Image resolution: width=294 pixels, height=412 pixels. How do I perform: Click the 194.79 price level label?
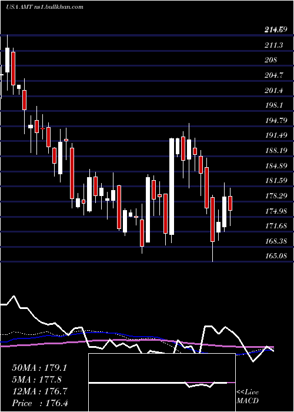click(x=276, y=121)
